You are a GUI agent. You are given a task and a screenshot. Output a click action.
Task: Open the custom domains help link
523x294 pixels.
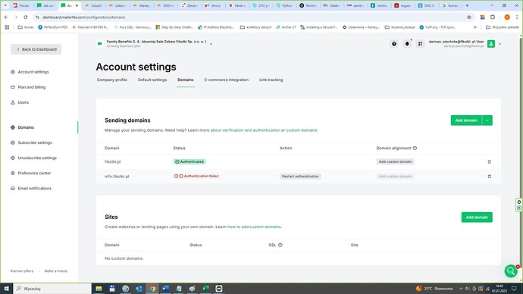tap(302, 130)
